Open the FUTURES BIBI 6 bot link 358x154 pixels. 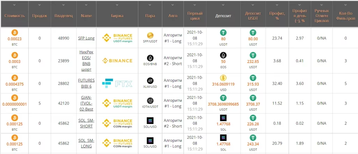tap(86, 83)
